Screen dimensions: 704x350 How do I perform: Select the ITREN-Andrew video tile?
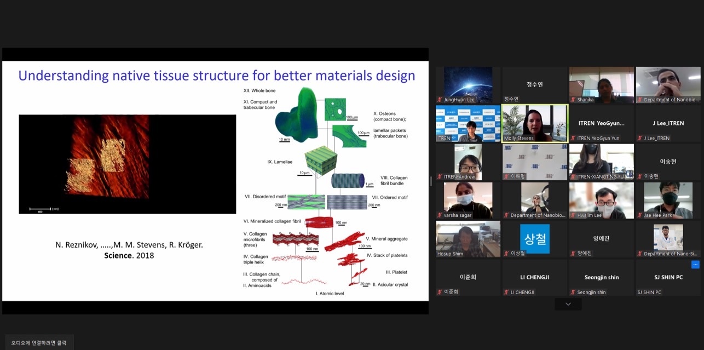pos(468,162)
